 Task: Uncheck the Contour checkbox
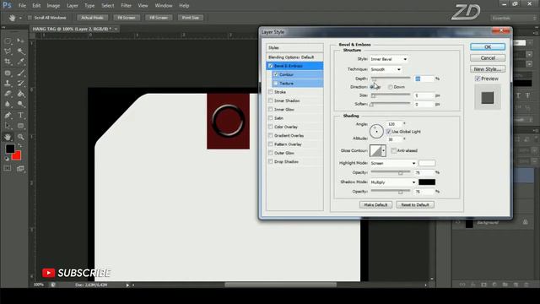click(x=276, y=74)
